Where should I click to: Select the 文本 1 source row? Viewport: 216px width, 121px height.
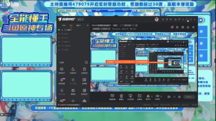pyautogui.click(x=73, y=38)
